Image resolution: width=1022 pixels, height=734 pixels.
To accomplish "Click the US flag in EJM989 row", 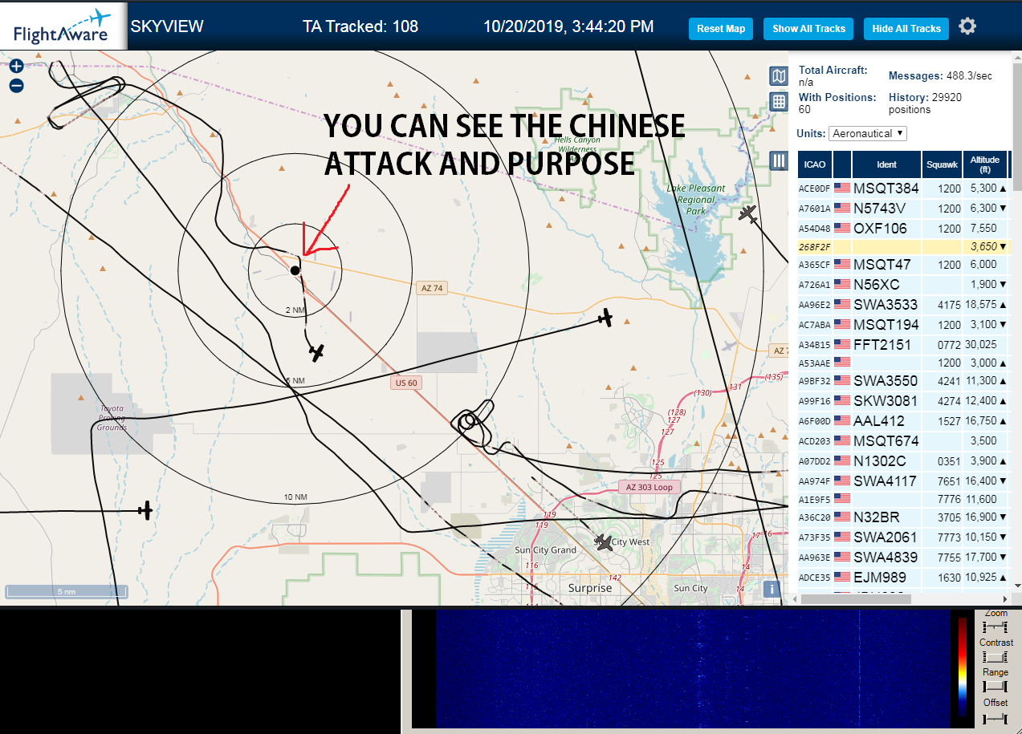I will point(842,577).
